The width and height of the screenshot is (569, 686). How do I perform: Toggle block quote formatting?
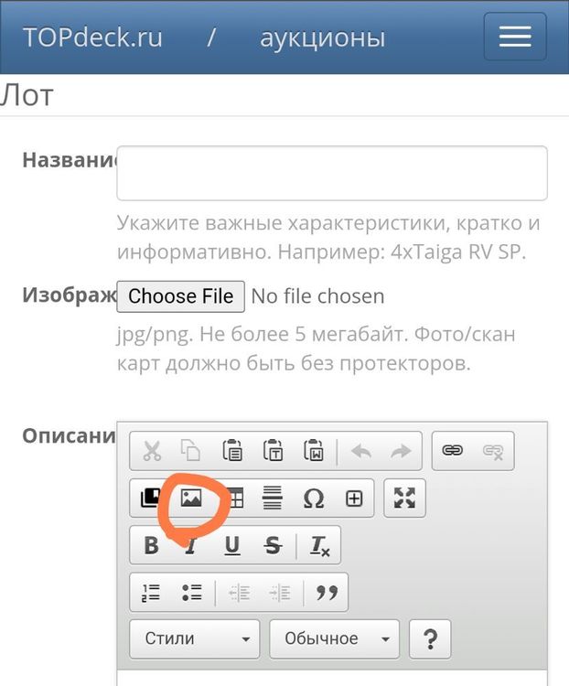(327, 593)
